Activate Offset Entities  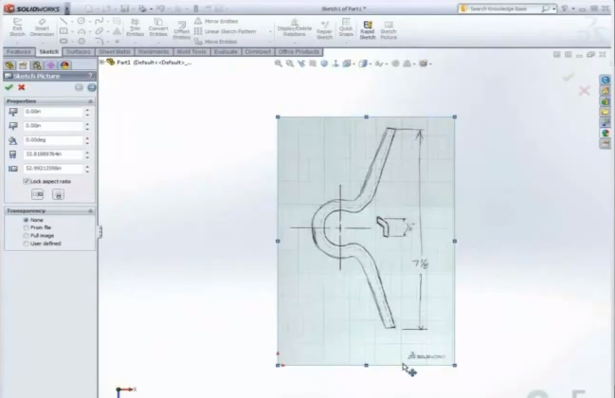pos(181,30)
